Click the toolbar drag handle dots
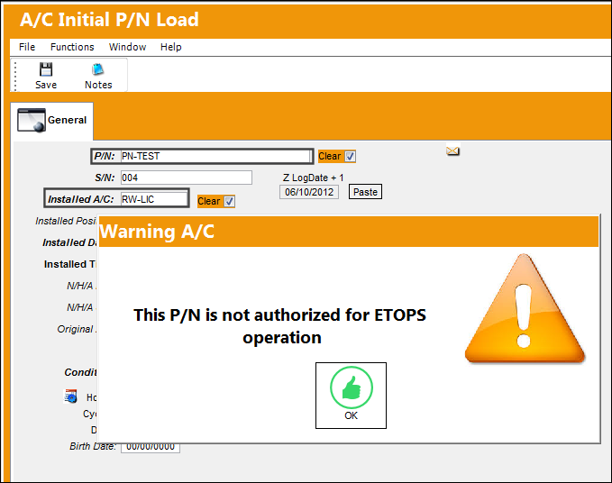 15,76
